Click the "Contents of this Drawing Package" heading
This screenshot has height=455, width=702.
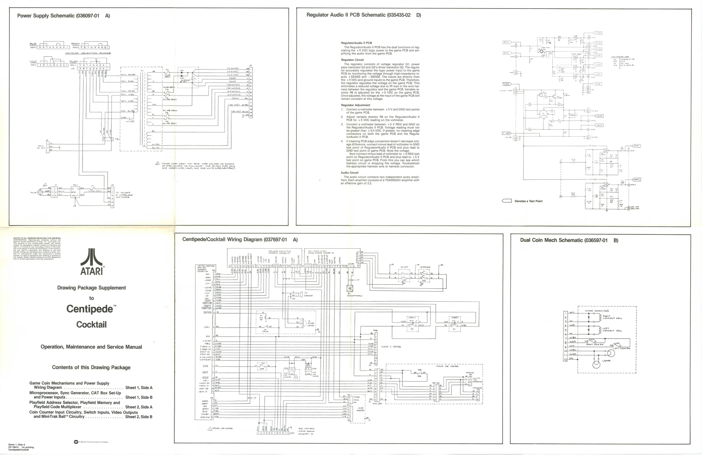click(91, 367)
